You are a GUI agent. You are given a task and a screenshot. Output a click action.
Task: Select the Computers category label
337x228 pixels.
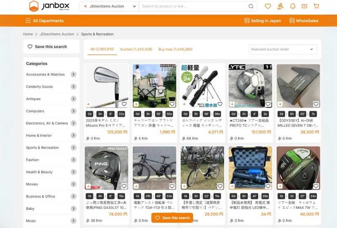[x=35, y=111]
